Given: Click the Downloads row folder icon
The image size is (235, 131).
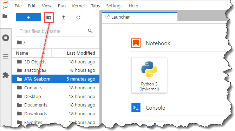Looking at the screenshot, I should (x=19, y=114).
